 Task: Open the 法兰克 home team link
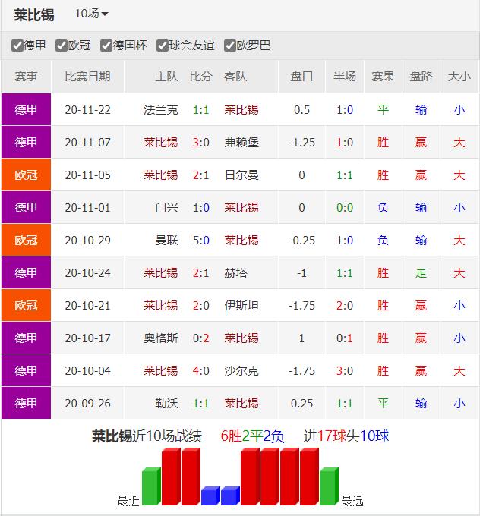(x=160, y=110)
